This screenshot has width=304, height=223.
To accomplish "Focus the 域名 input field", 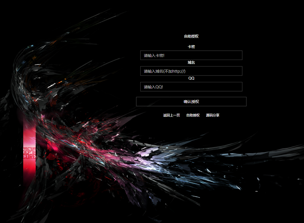I will 191,71.
